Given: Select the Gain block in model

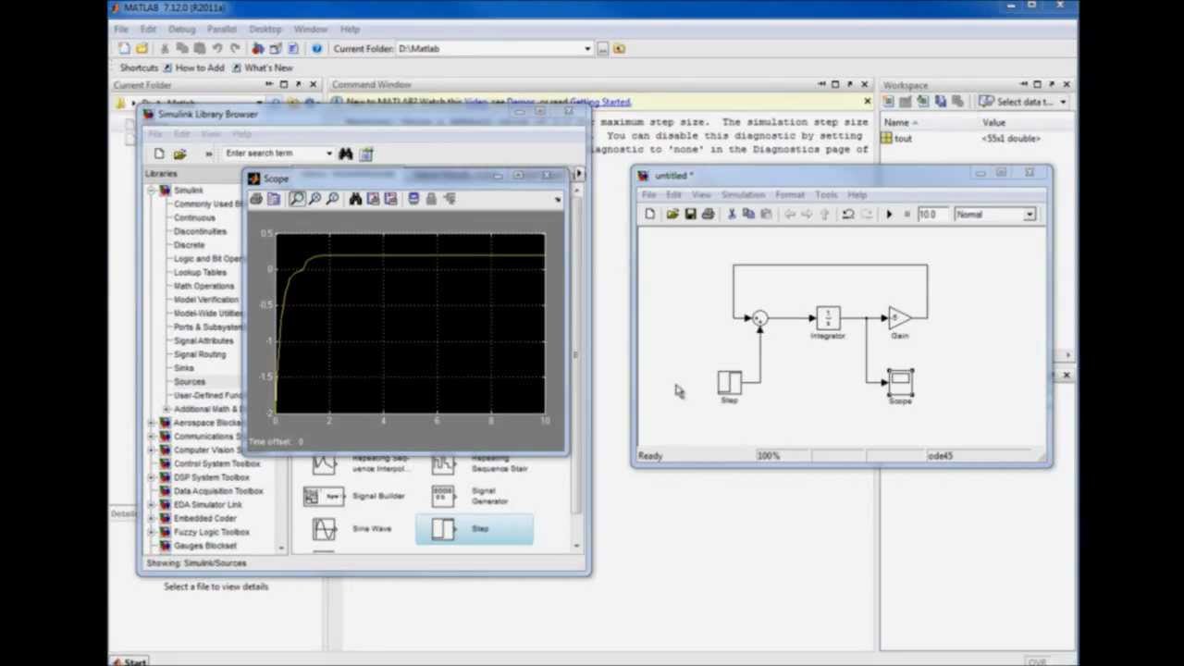Looking at the screenshot, I should point(899,318).
